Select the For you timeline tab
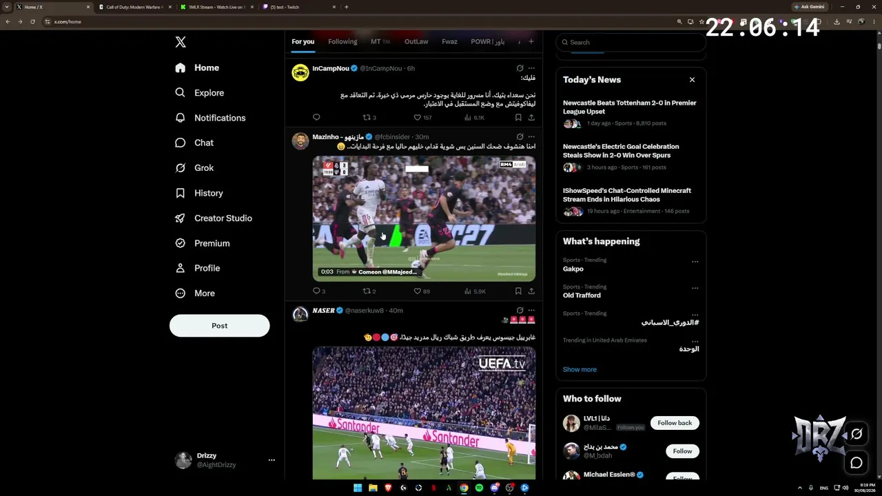This screenshot has width=882, height=496. (302, 42)
